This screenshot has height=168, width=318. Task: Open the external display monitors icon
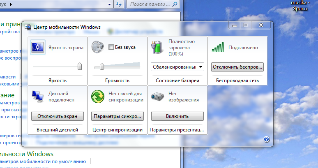point(38,97)
